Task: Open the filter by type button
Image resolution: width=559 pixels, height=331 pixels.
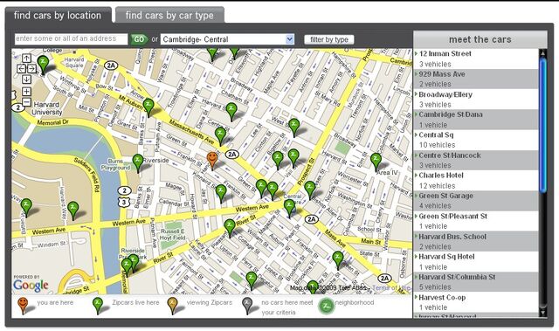Action: tap(329, 39)
